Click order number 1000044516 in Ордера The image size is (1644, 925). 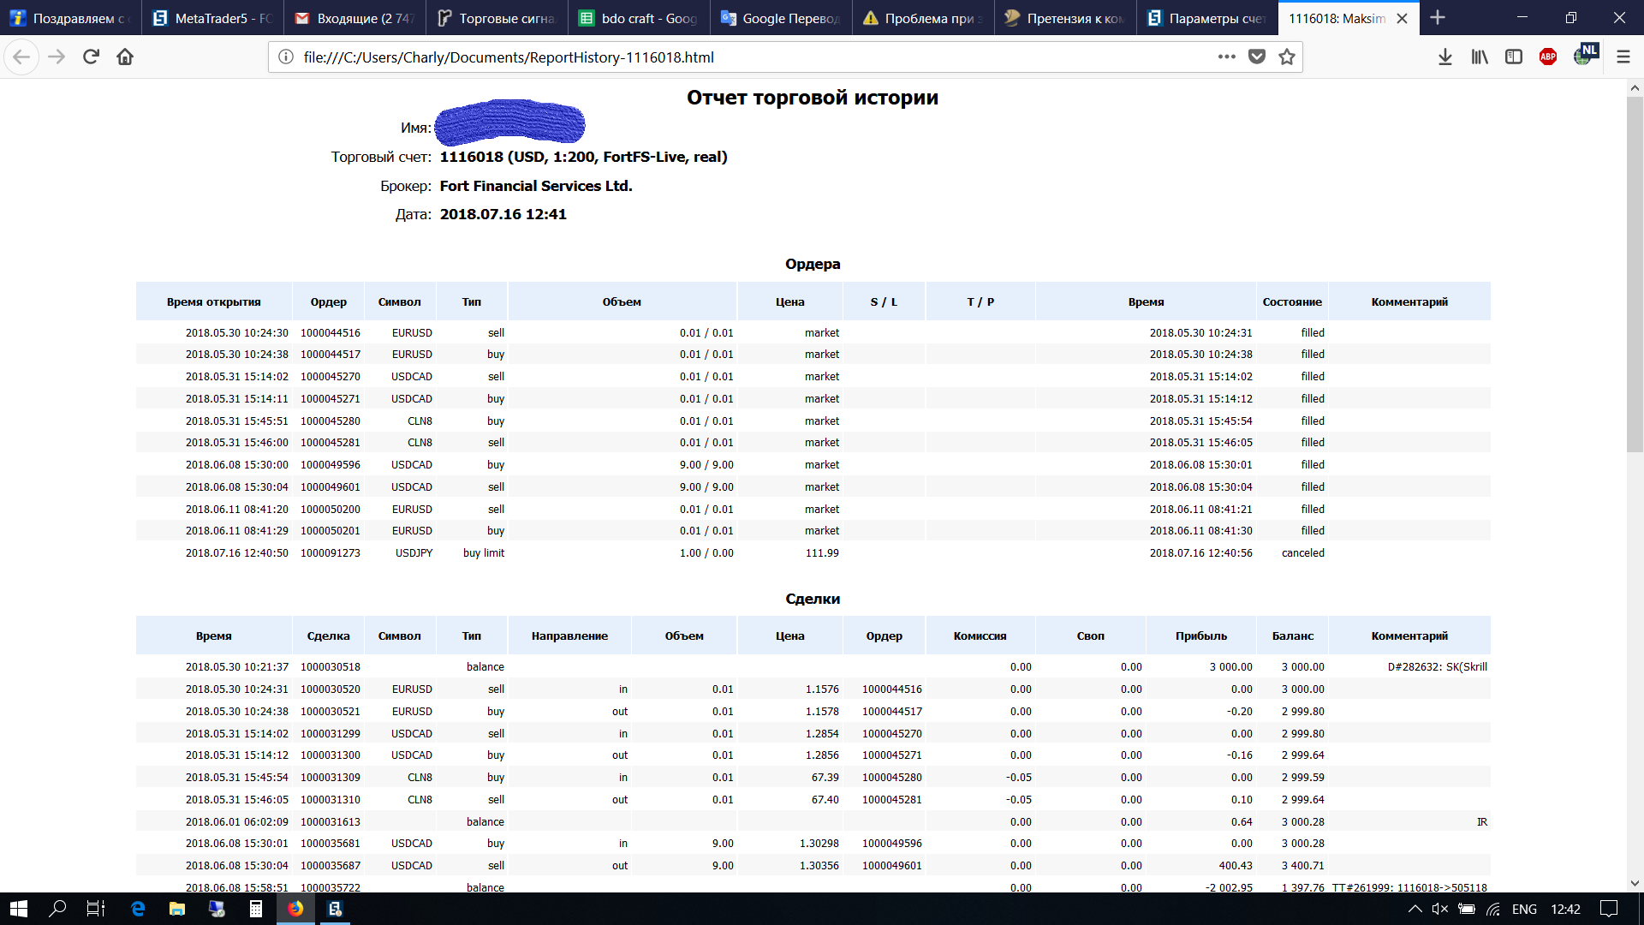coord(331,332)
